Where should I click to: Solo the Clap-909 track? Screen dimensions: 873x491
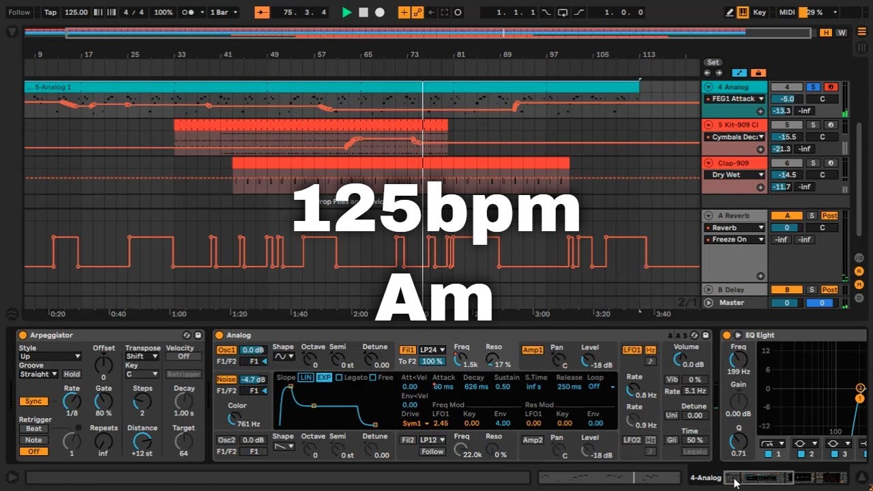(813, 163)
